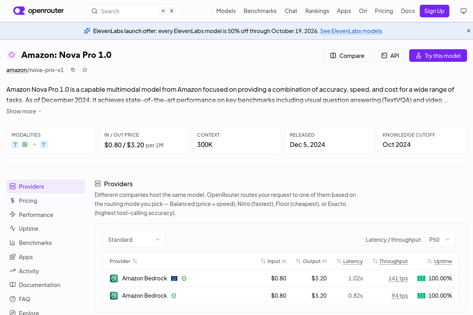Select the Providers sidebar tab

[x=46, y=187]
